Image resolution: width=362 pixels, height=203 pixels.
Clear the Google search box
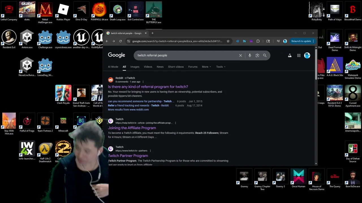click(x=241, y=56)
